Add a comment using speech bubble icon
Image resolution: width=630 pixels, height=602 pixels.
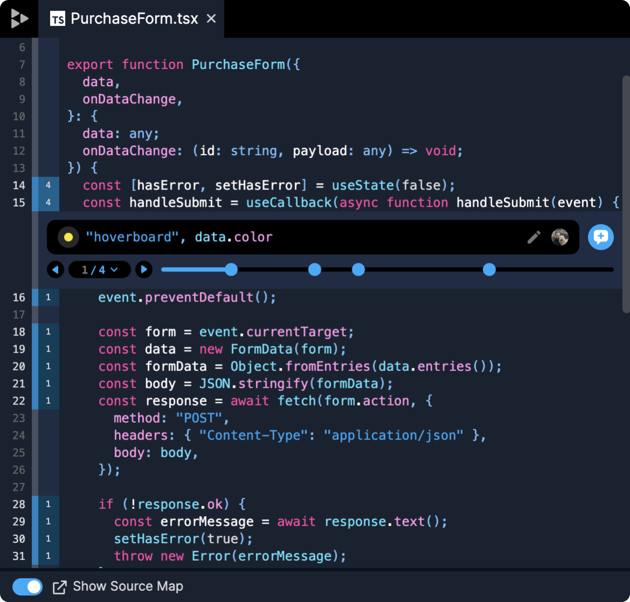pyautogui.click(x=600, y=237)
